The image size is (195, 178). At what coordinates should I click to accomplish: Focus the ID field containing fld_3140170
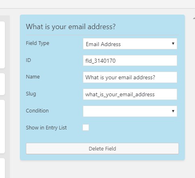point(130,61)
